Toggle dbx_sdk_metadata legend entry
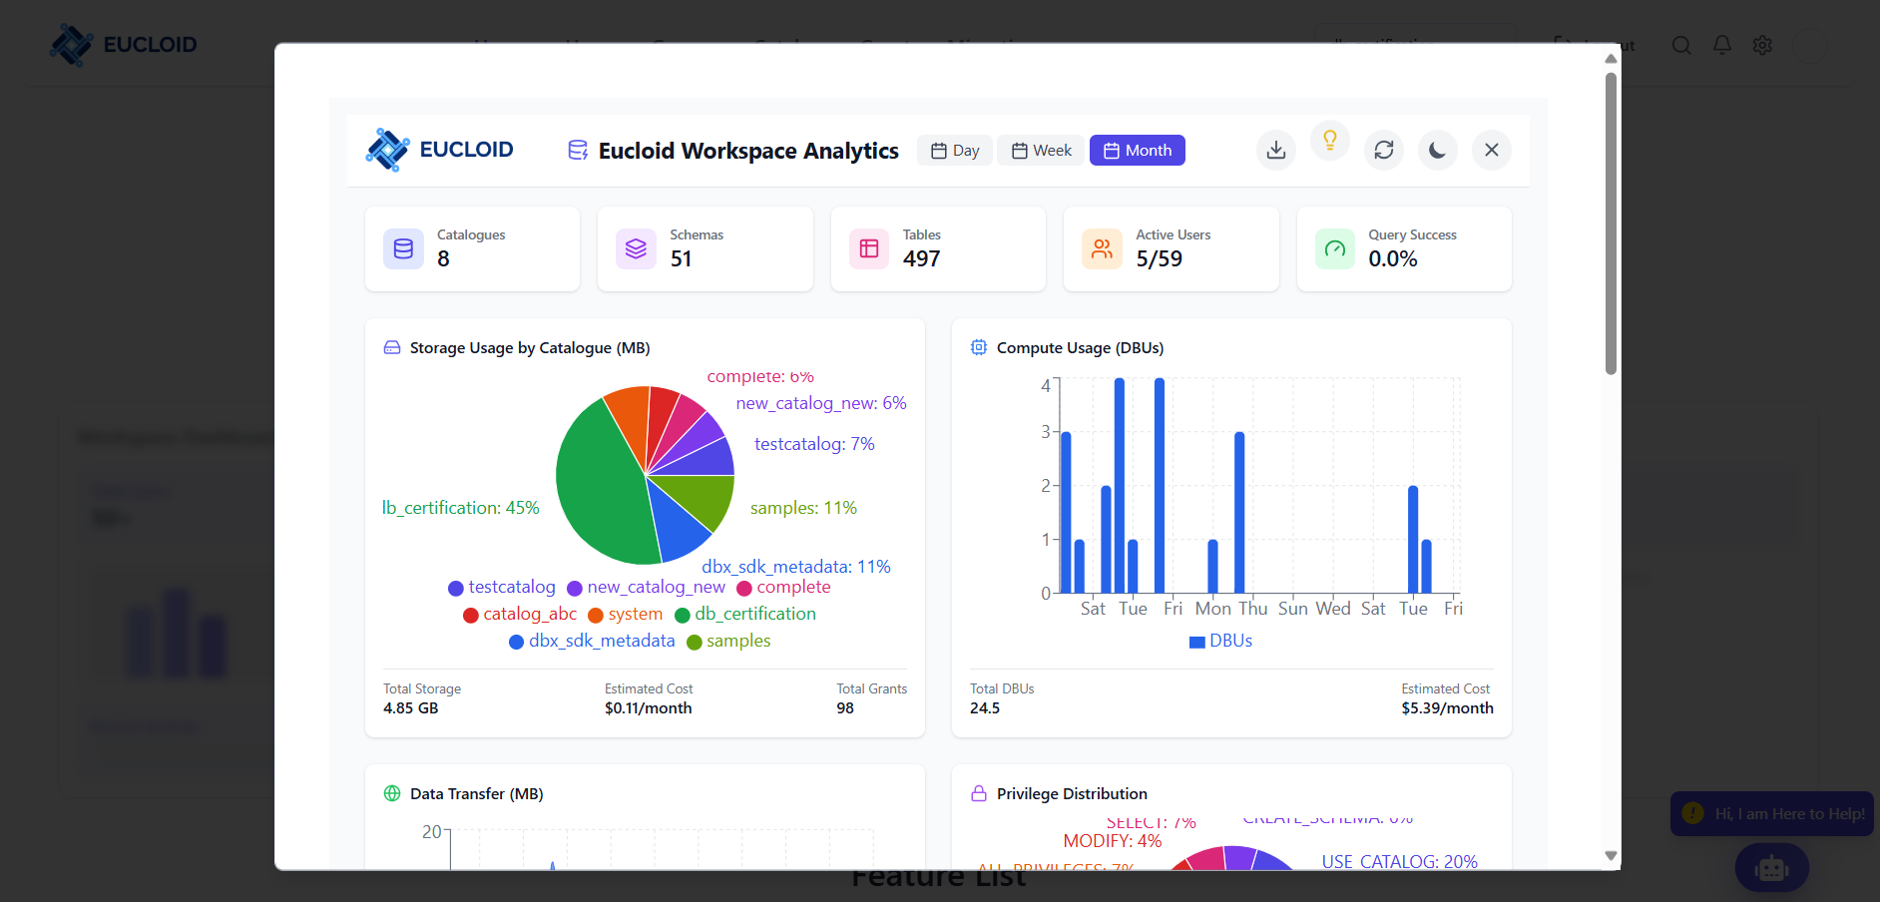This screenshot has height=902, width=1880. (592, 641)
